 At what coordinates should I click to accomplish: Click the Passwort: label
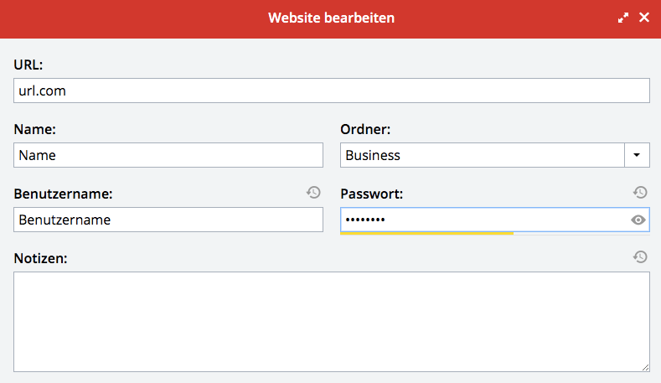[x=372, y=194]
